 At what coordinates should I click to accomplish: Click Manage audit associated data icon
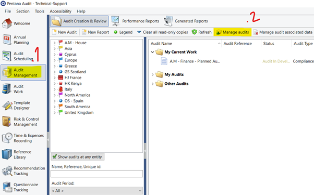click(x=256, y=32)
